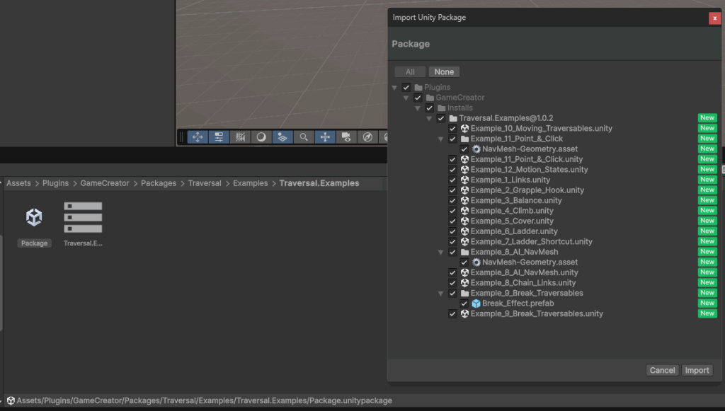Click the All selection button

click(x=410, y=72)
